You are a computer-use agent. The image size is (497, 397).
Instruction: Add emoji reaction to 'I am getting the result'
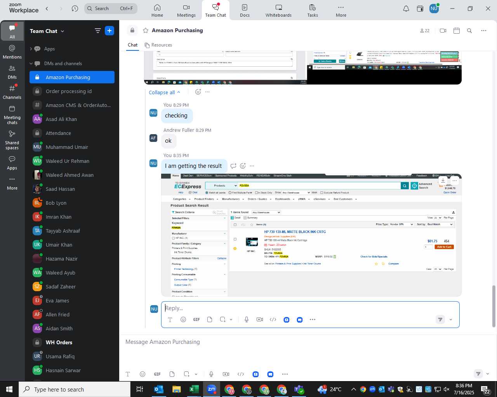(243, 166)
